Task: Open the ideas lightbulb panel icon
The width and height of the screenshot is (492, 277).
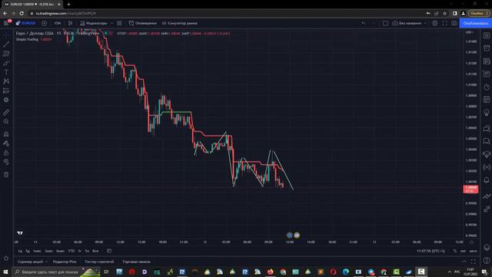Action: click(x=487, y=112)
